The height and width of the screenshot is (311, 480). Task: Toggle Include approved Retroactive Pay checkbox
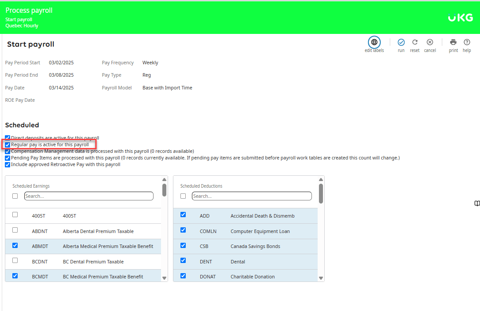pyautogui.click(x=7, y=165)
